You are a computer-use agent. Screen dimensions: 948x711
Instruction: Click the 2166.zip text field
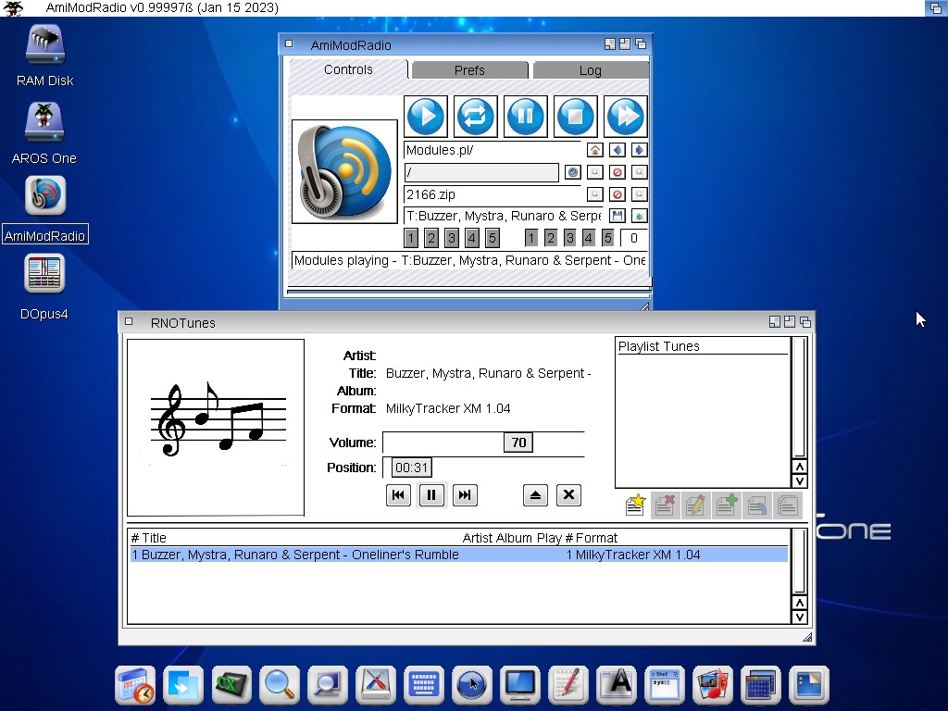492,194
